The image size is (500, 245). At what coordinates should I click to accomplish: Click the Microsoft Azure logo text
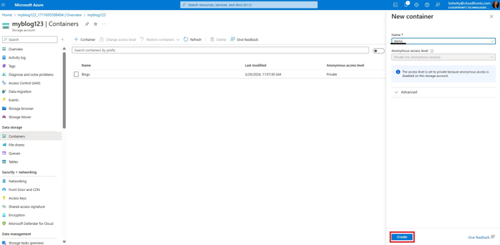pyautogui.click(x=29, y=5)
